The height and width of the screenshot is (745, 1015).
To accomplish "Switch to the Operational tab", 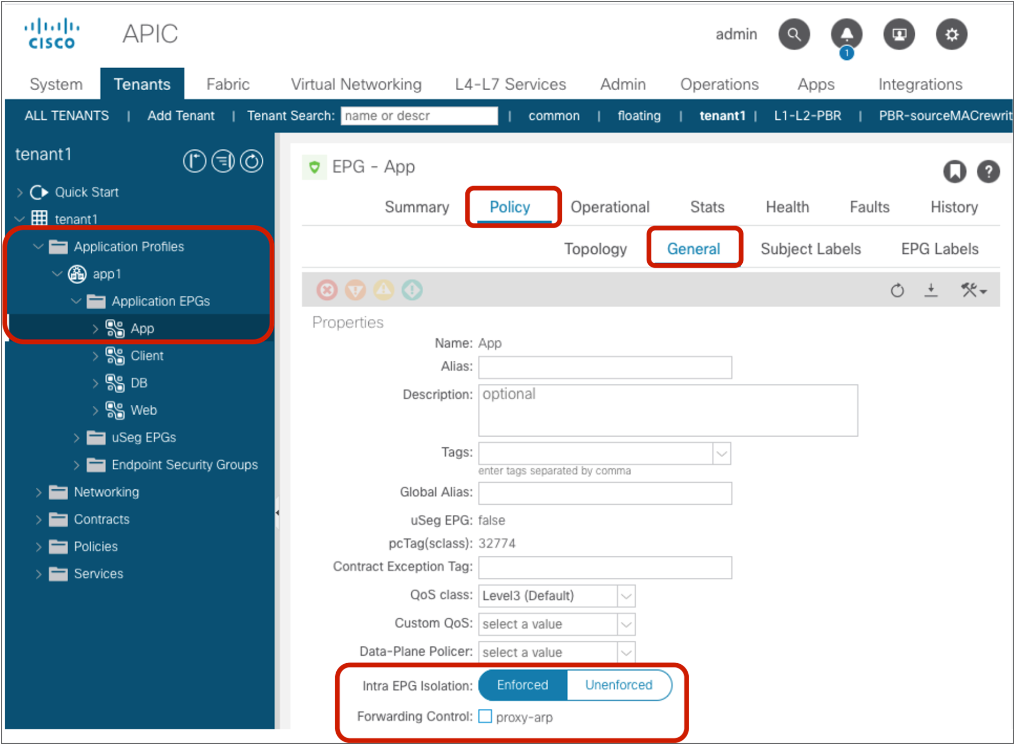I will pos(610,207).
